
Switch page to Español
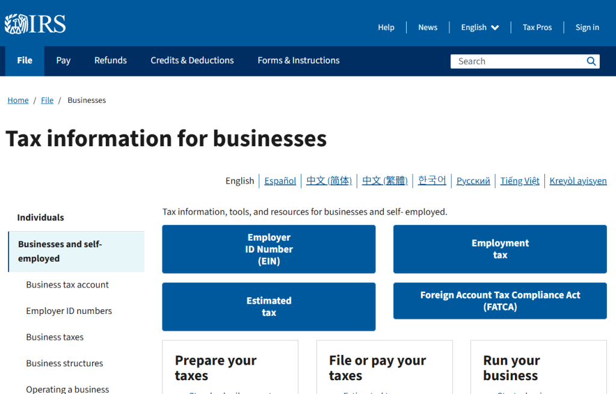tap(280, 180)
